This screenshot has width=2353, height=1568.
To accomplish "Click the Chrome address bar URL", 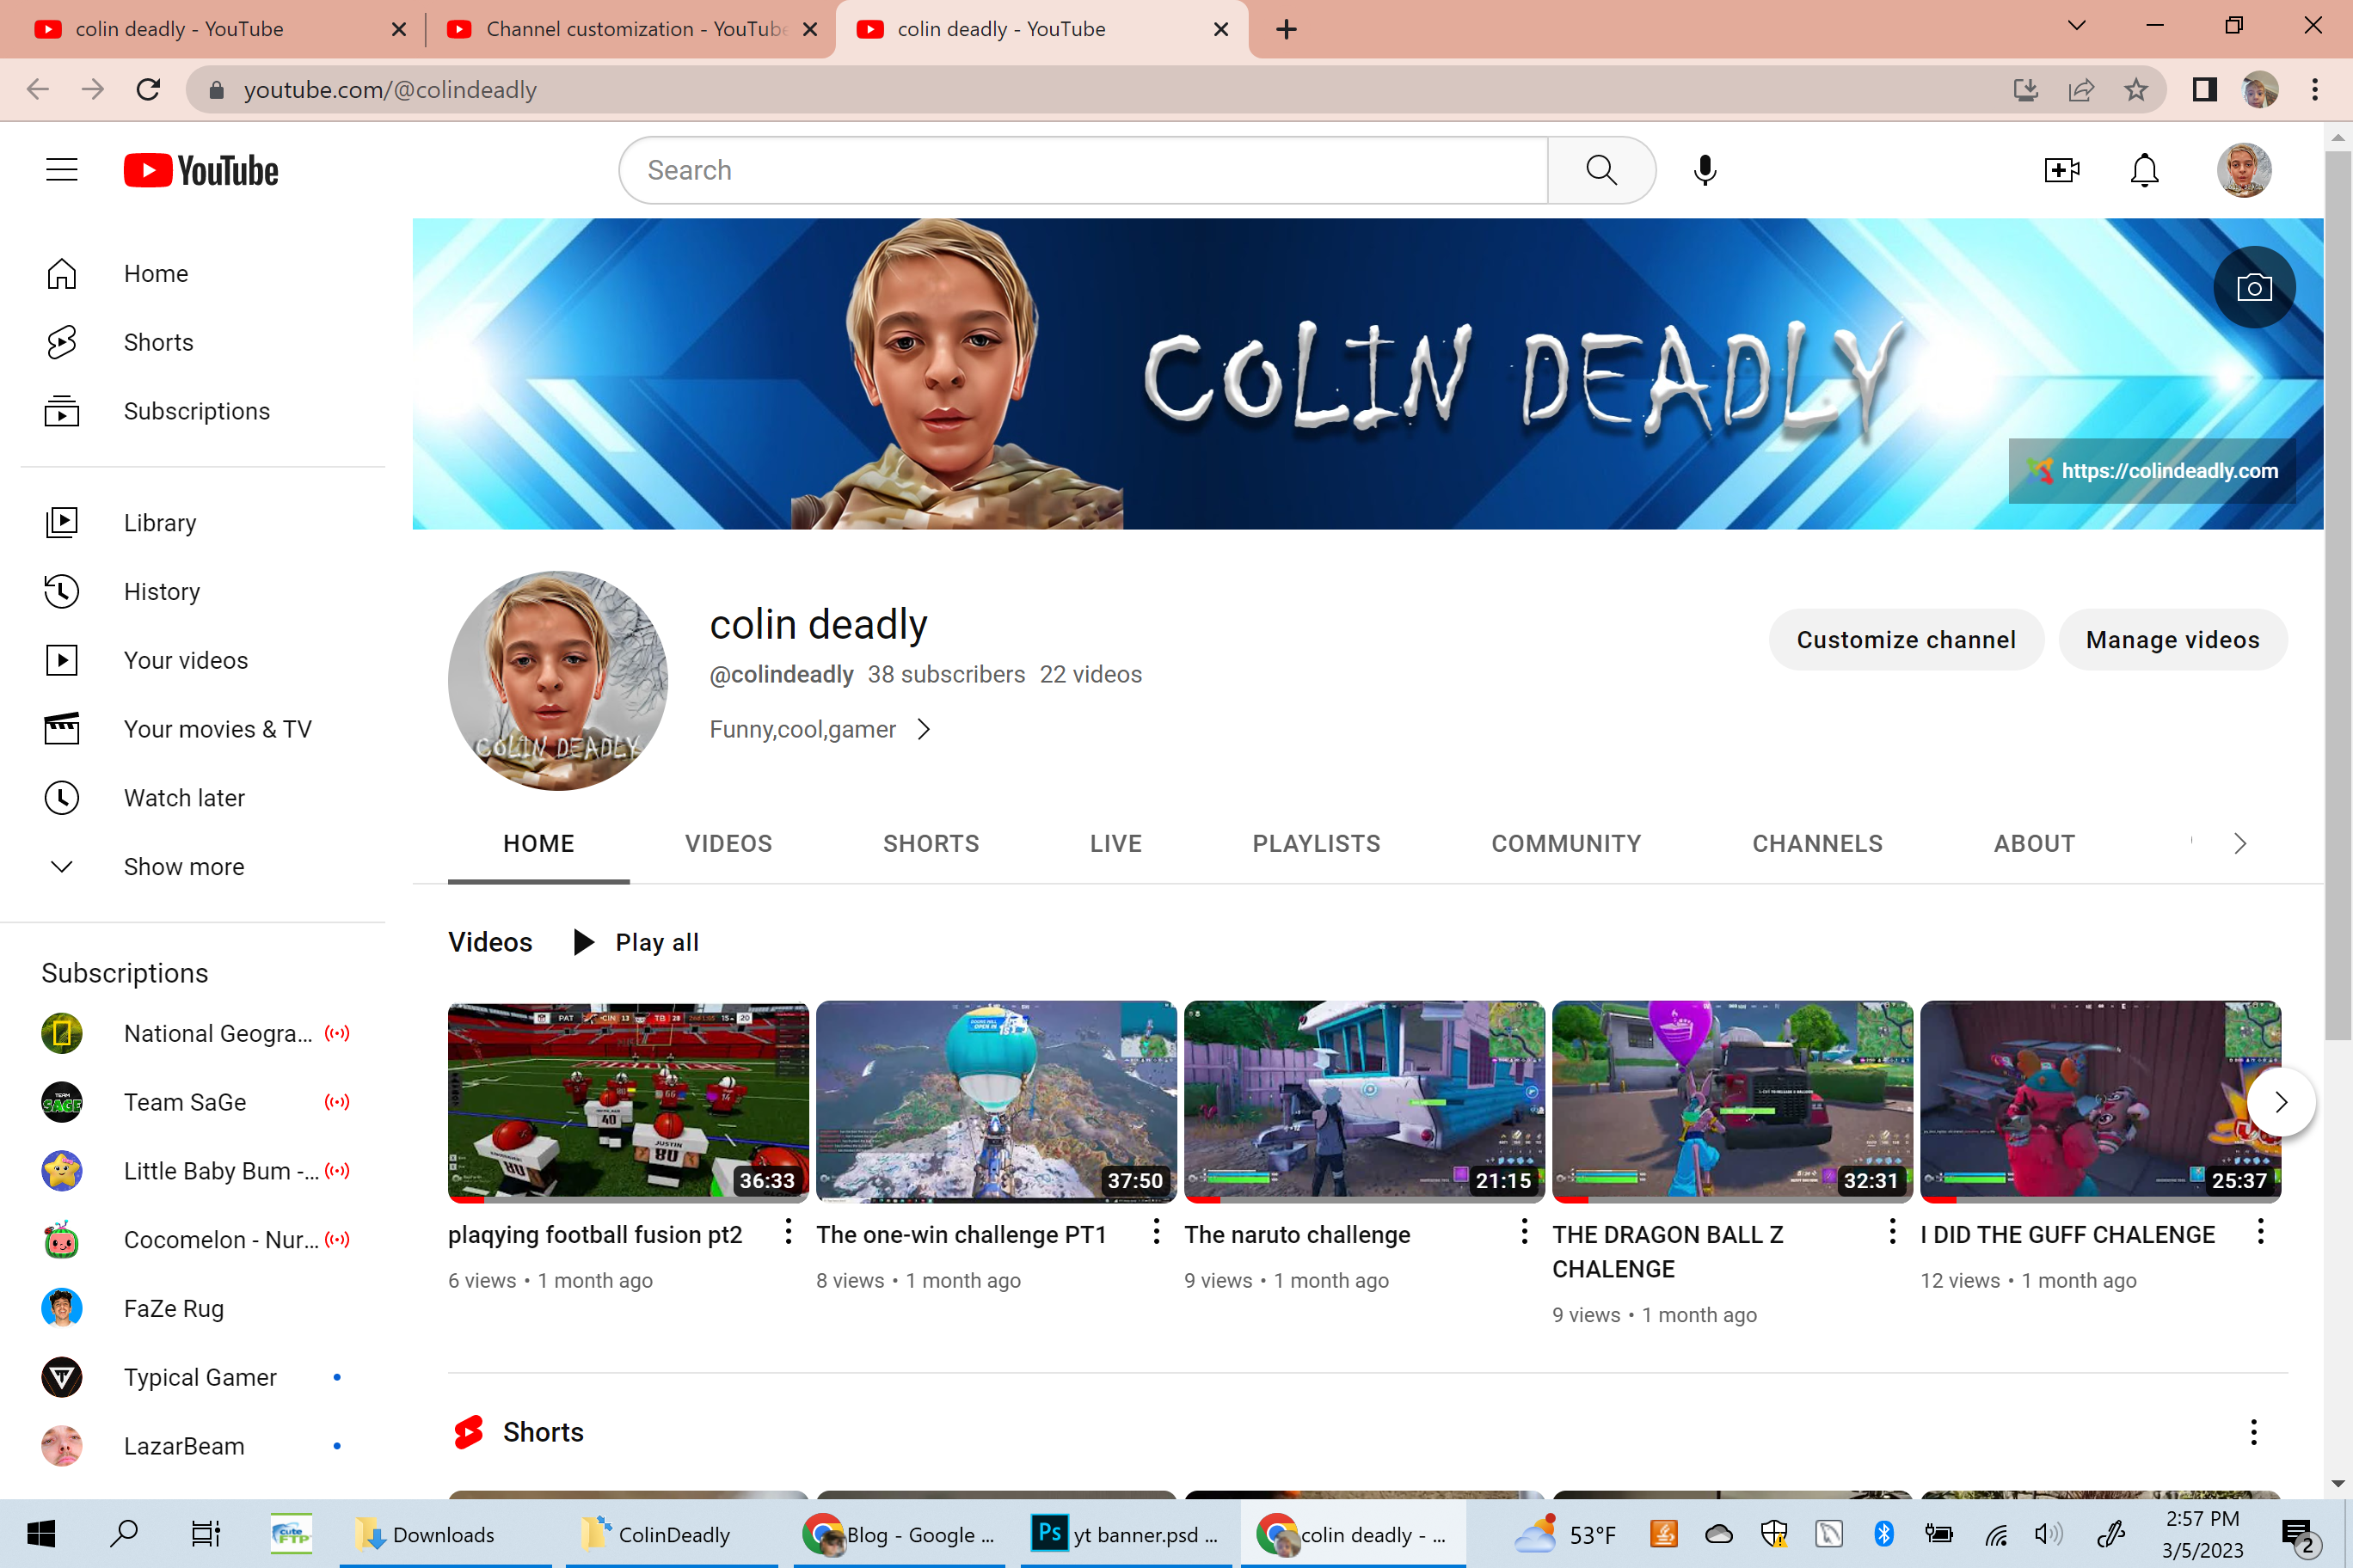I will pos(390,90).
